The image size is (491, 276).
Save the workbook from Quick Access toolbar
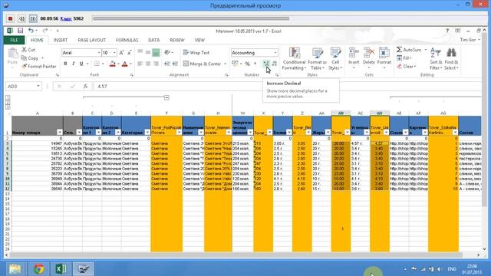pyautogui.click(x=21, y=31)
